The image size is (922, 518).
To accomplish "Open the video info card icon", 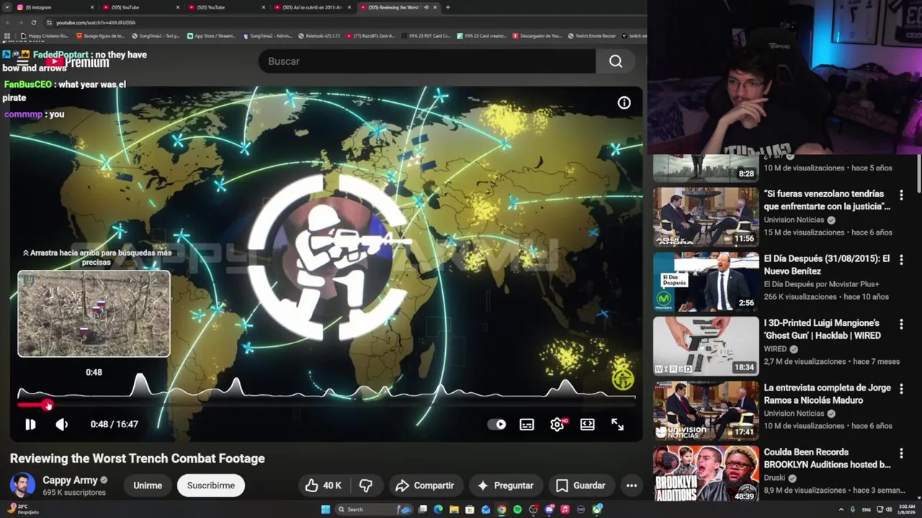I will [624, 103].
